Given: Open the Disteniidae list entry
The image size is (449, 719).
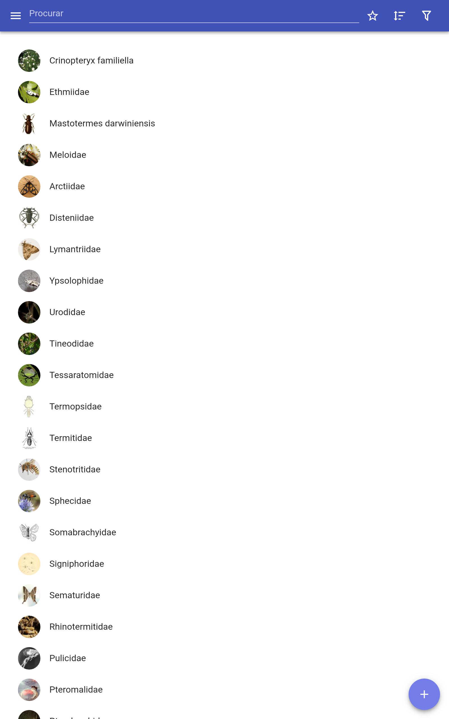Looking at the screenshot, I should point(224,218).
